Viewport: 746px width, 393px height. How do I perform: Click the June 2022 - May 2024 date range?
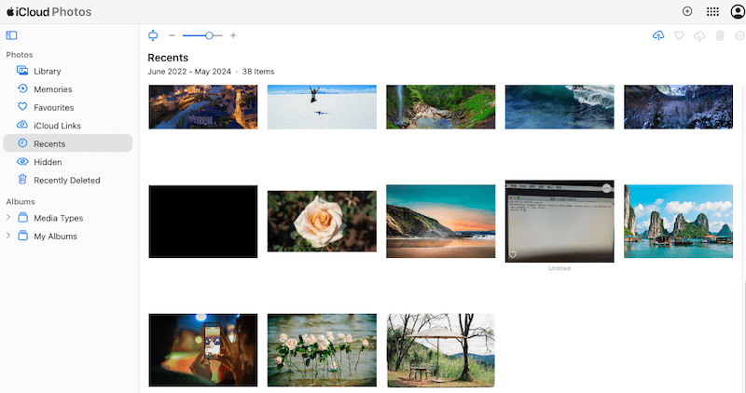pyautogui.click(x=189, y=72)
